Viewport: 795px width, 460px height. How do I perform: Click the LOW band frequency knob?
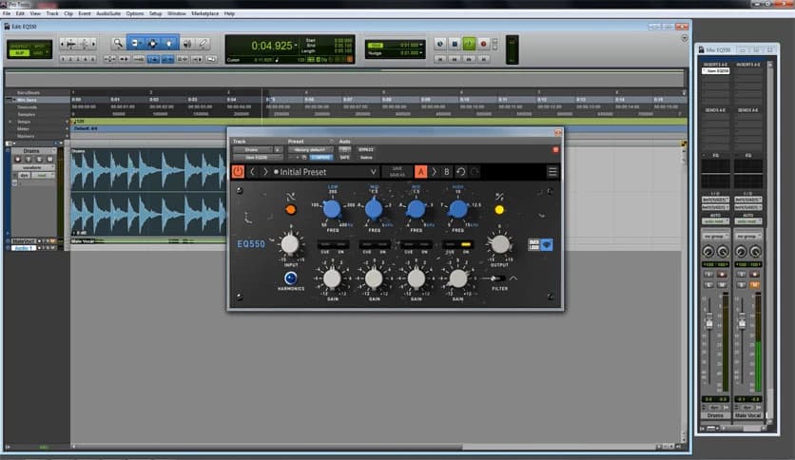pyautogui.click(x=332, y=209)
